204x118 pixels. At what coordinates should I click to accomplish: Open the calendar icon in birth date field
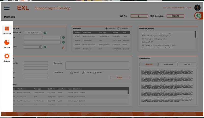click(x=40, y=47)
